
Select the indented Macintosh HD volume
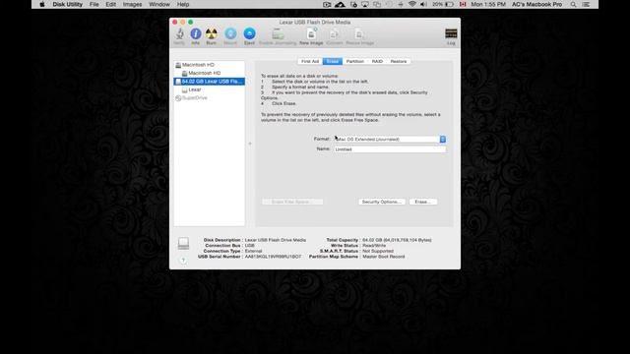pyautogui.click(x=210, y=73)
